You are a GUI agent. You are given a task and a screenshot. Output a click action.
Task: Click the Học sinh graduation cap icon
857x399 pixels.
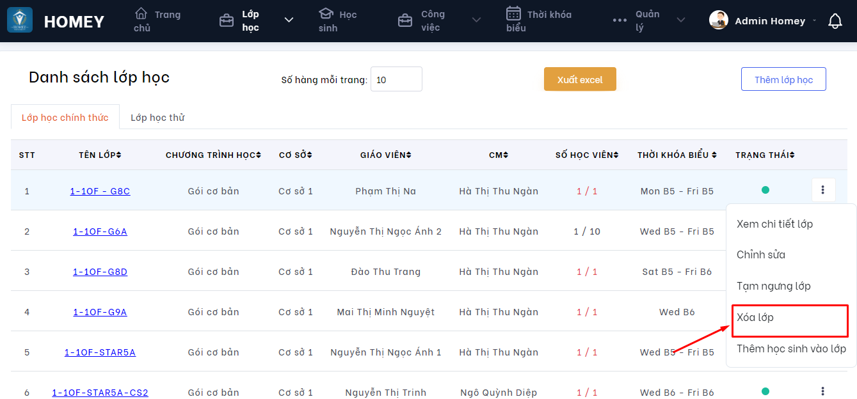(x=326, y=13)
